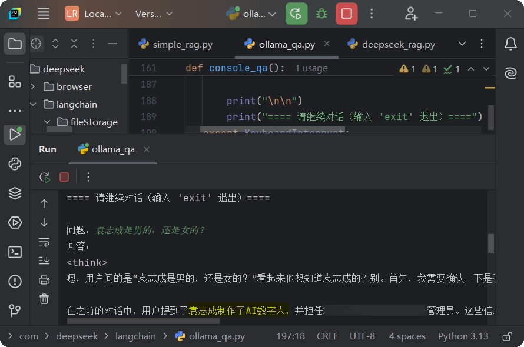Switch to the simple_rag.py tab
The image size is (524, 347).
click(175, 44)
